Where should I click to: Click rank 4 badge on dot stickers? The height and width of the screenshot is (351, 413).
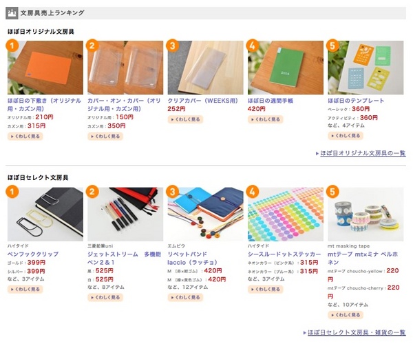click(x=253, y=192)
